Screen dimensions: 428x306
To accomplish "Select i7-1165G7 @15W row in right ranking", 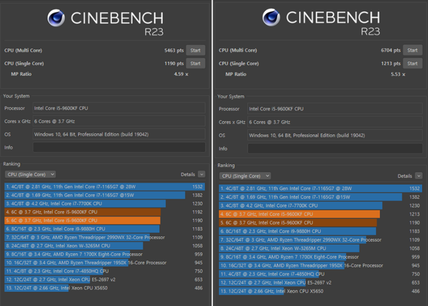I will [321, 197].
